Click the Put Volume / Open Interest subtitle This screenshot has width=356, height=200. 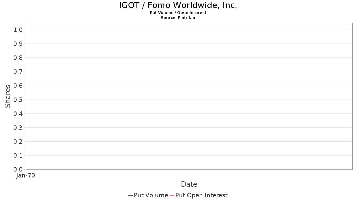click(x=178, y=13)
